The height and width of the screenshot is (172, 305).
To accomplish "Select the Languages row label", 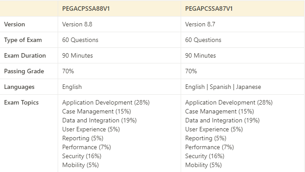I will pos(19,87).
